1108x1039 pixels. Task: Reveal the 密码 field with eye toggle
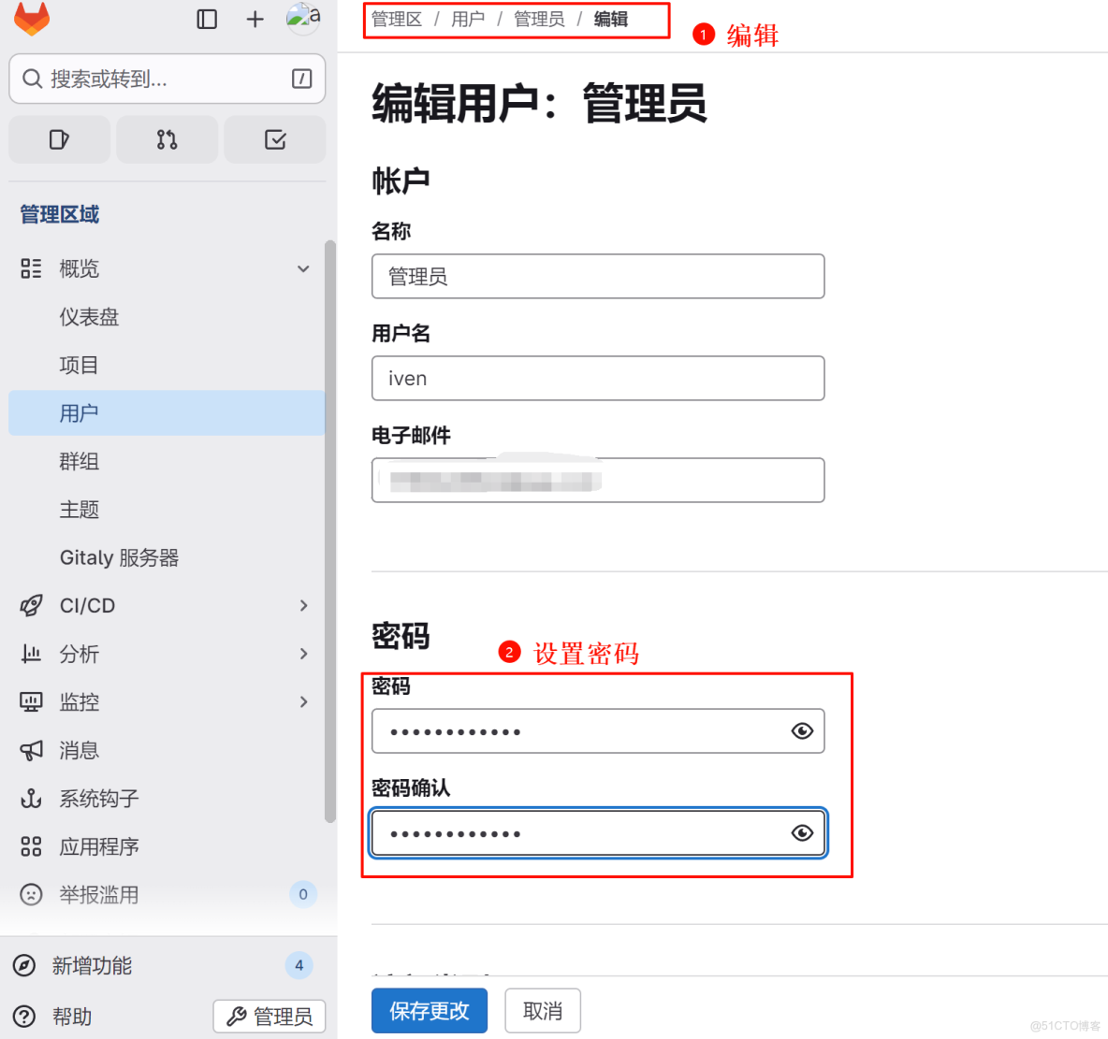click(802, 730)
